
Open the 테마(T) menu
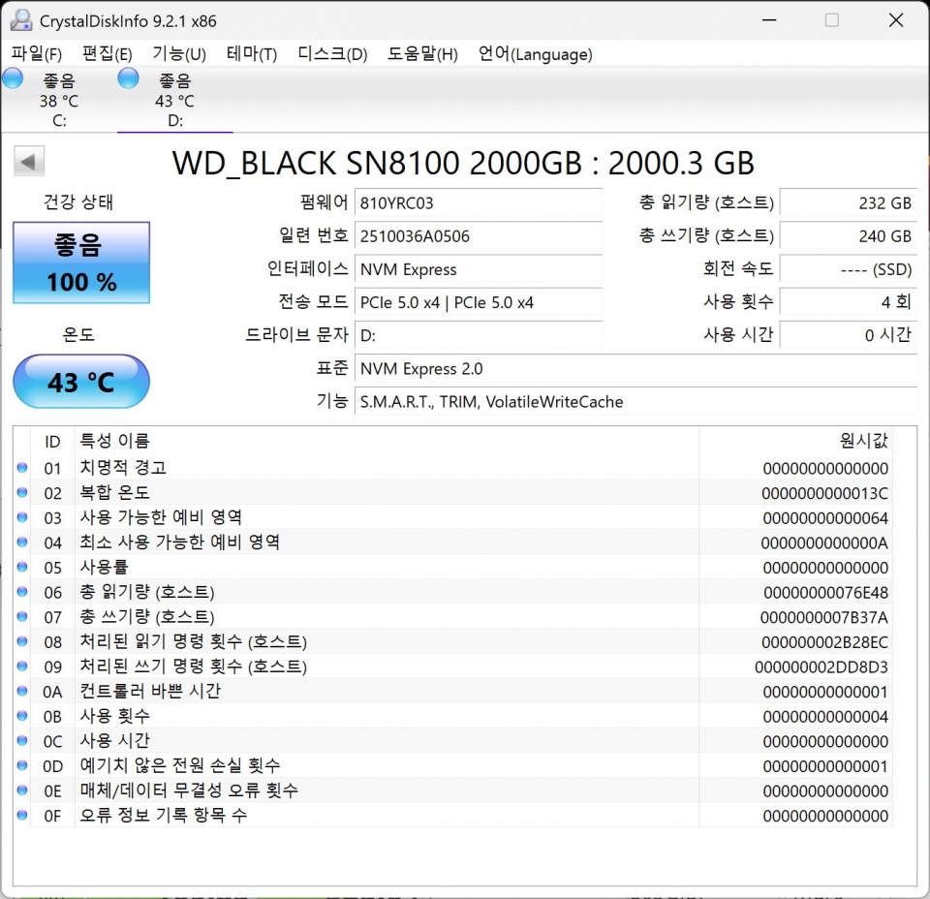click(x=252, y=54)
